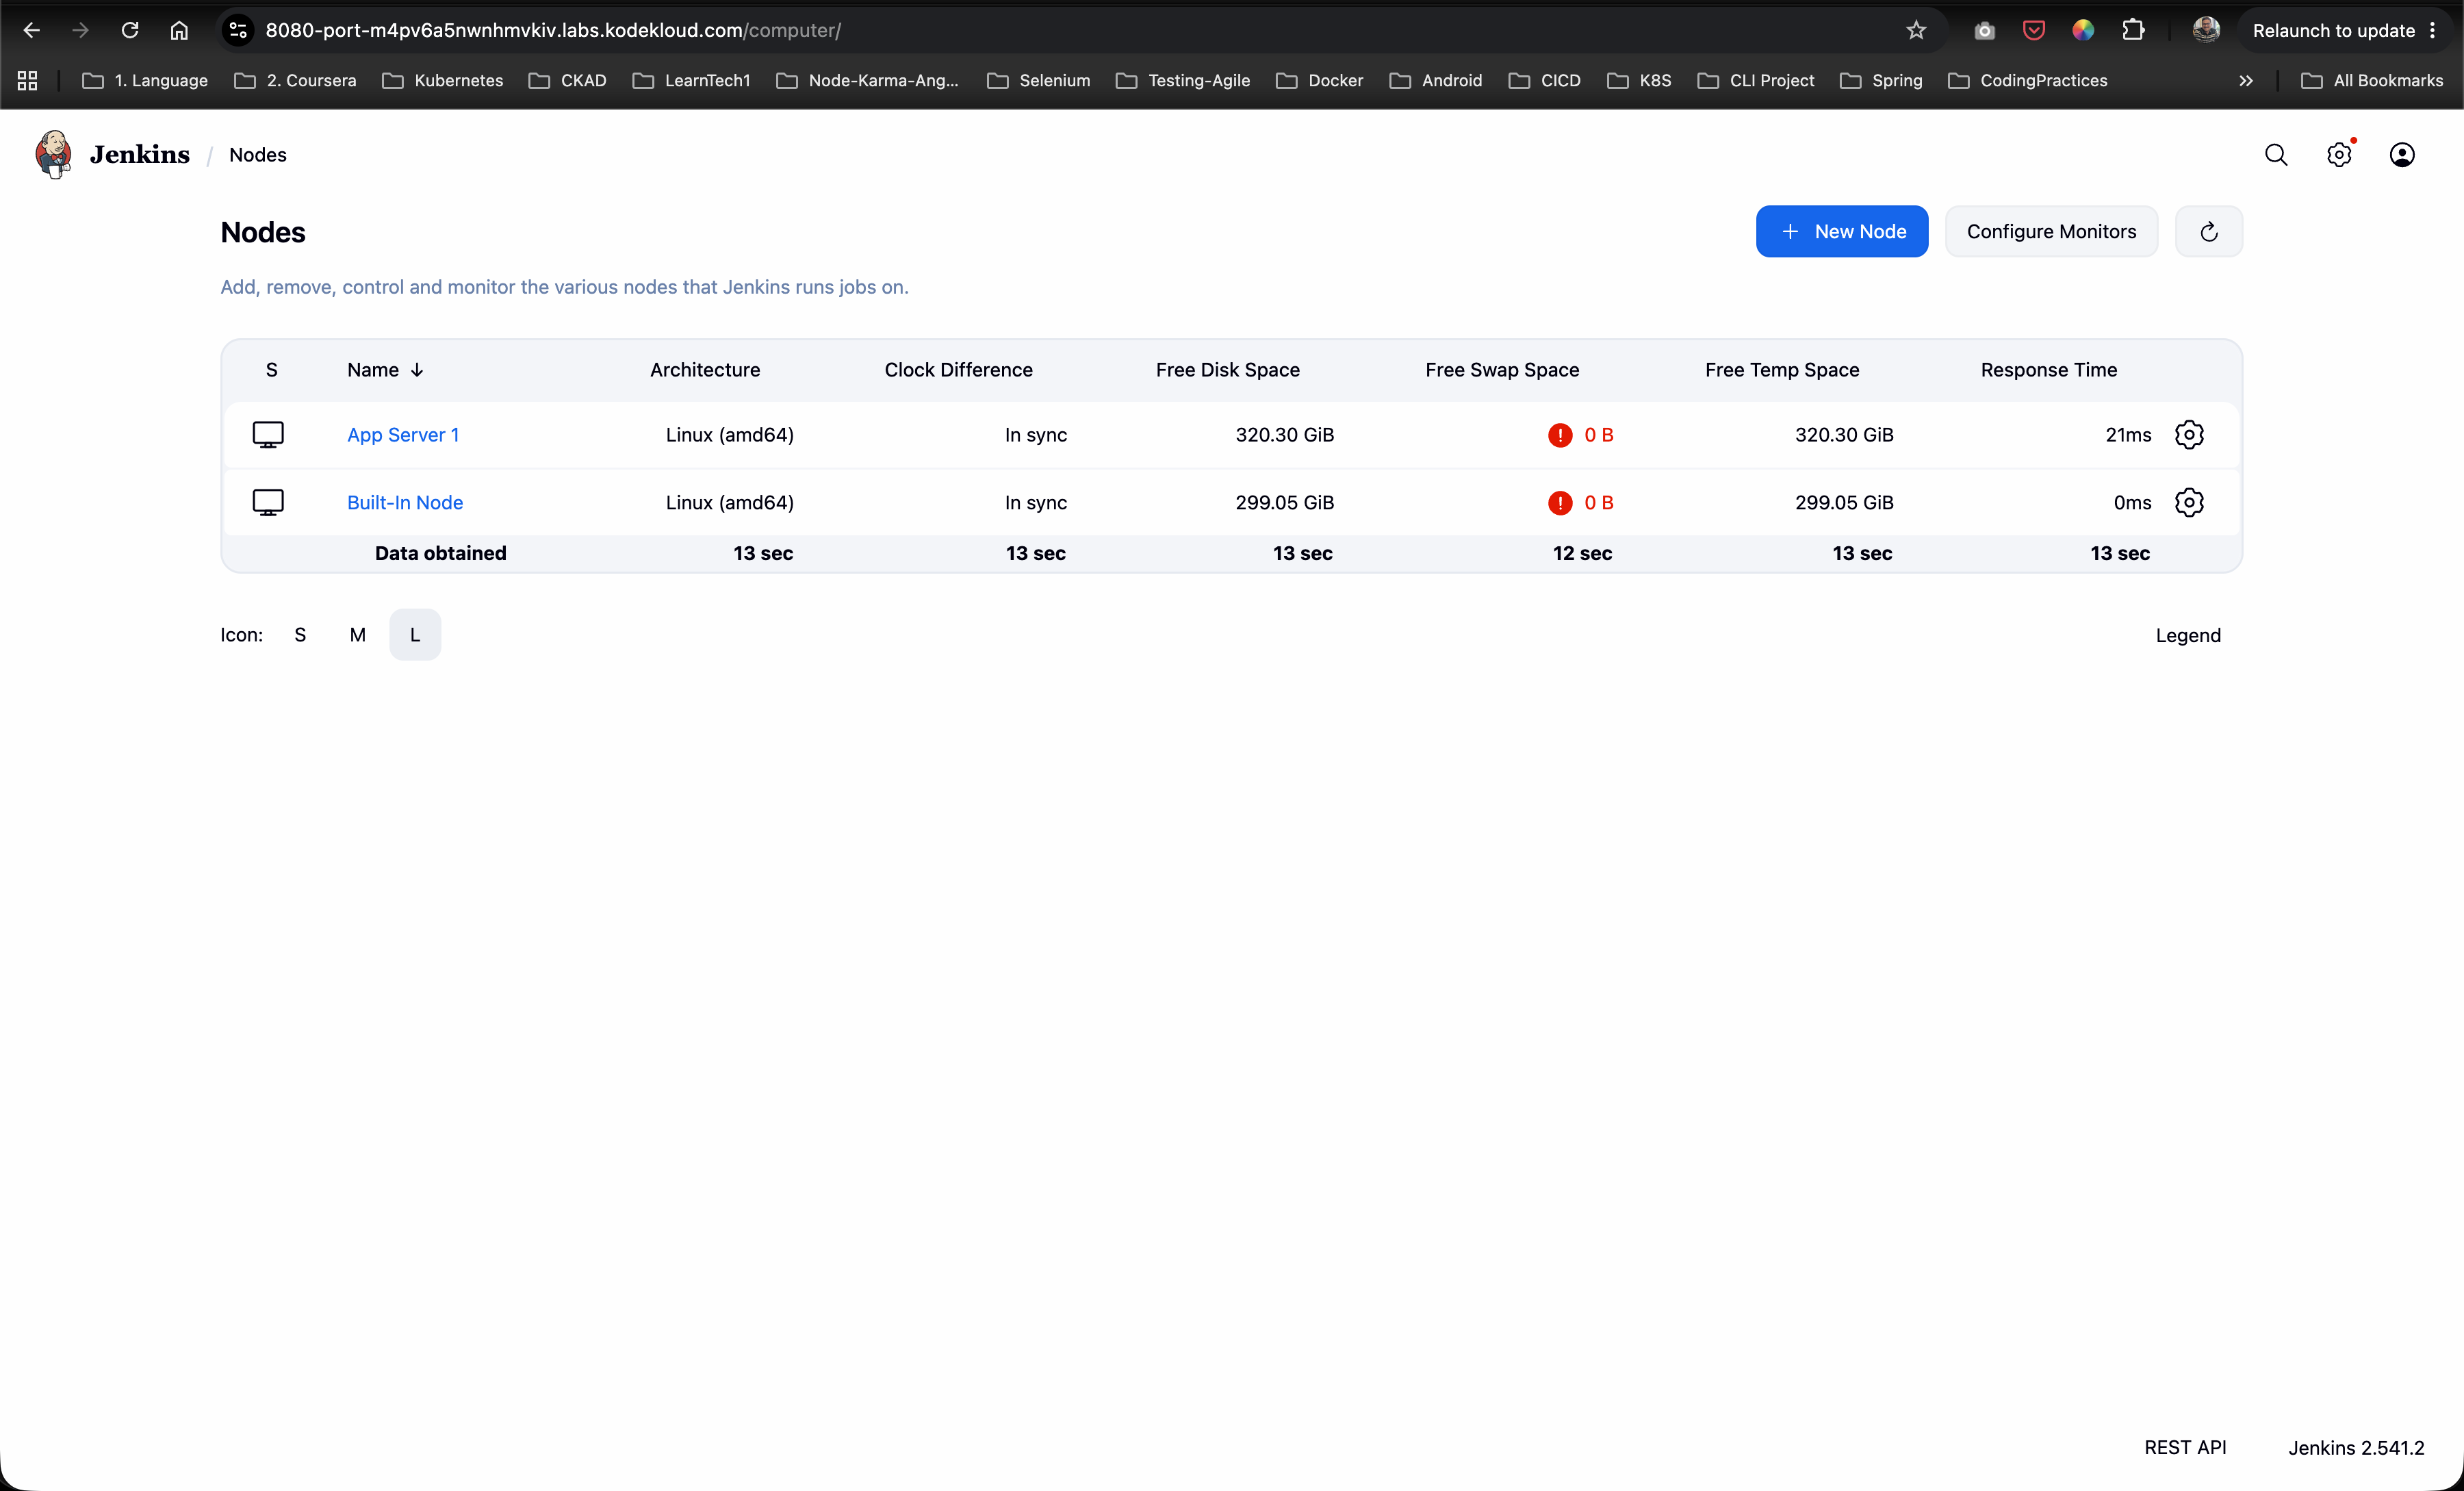This screenshot has height=1491, width=2464.
Task: Click the App Server 1 computer icon
Action: pyautogui.click(x=268, y=434)
